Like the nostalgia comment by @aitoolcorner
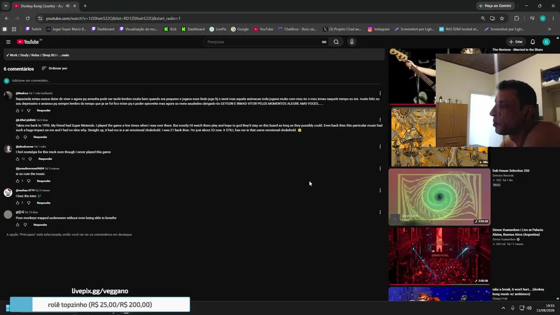Screen dimensions: 560x315 coord(17,159)
